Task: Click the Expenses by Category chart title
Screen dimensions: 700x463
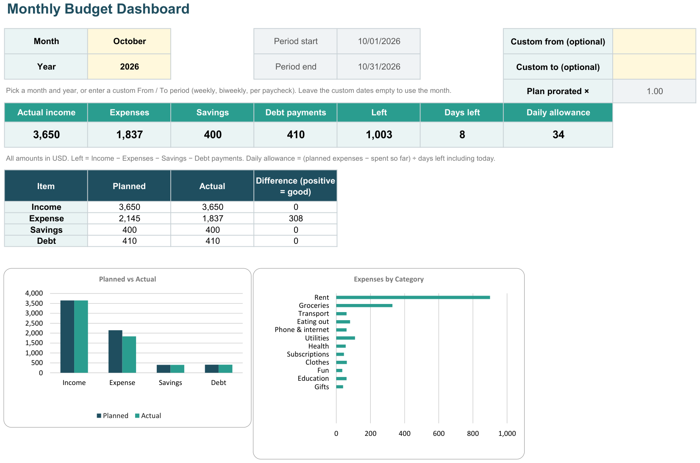Action: [x=389, y=279]
